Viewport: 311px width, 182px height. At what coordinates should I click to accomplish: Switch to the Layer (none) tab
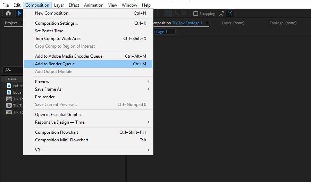point(233,23)
